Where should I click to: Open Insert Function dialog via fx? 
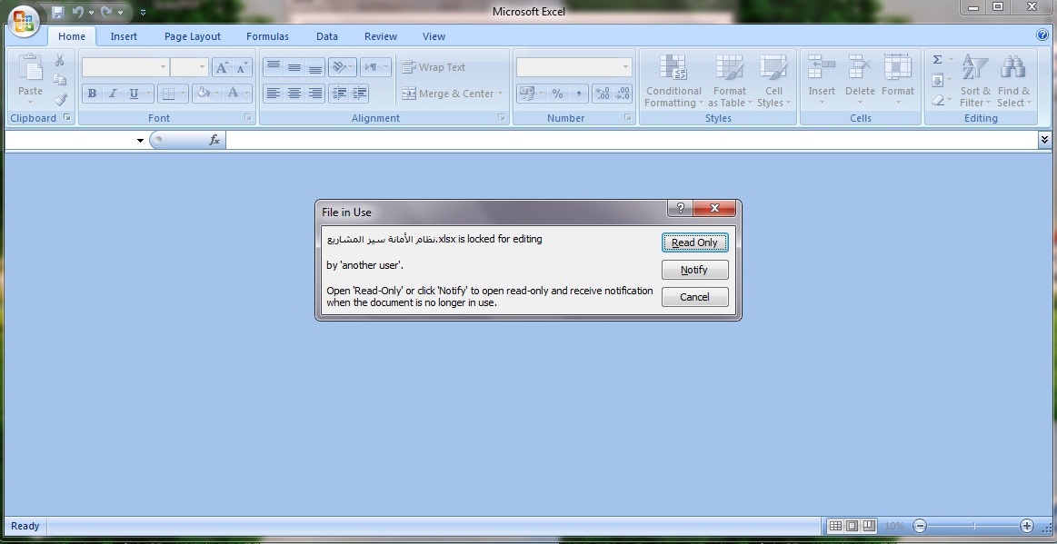[214, 140]
